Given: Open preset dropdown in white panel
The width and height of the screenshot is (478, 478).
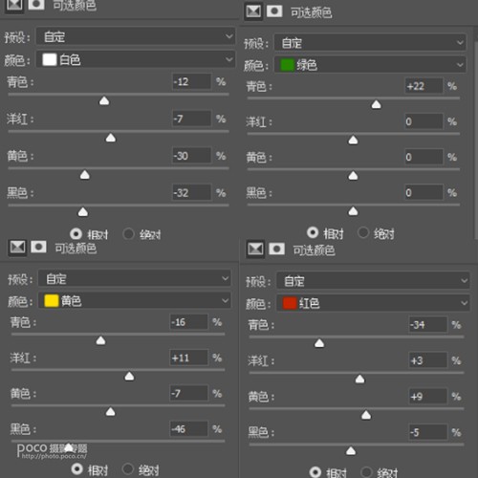Looking at the screenshot, I should 136,36.
